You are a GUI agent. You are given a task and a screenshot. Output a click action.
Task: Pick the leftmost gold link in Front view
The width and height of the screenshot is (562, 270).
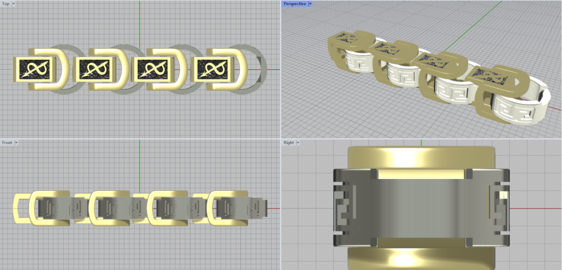22,209
